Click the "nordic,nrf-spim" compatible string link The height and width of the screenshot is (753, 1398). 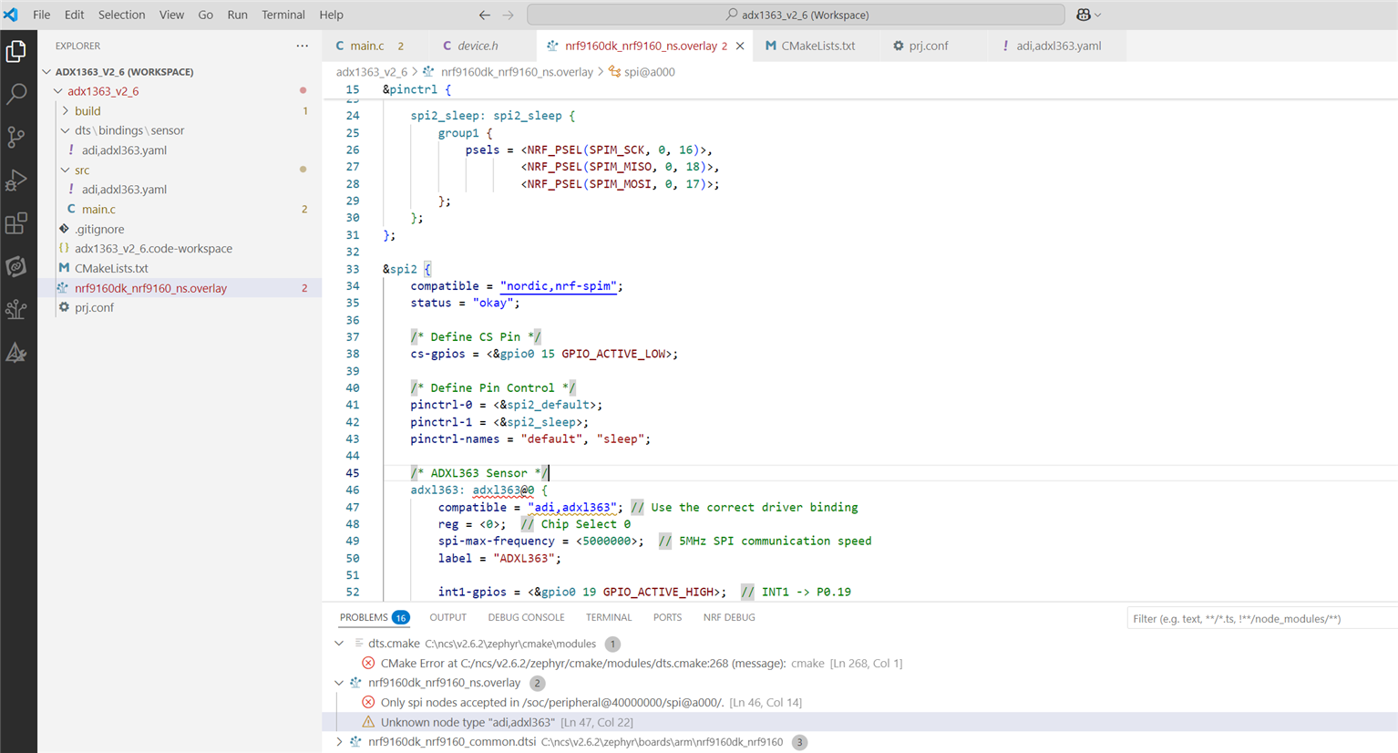(x=558, y=286)
